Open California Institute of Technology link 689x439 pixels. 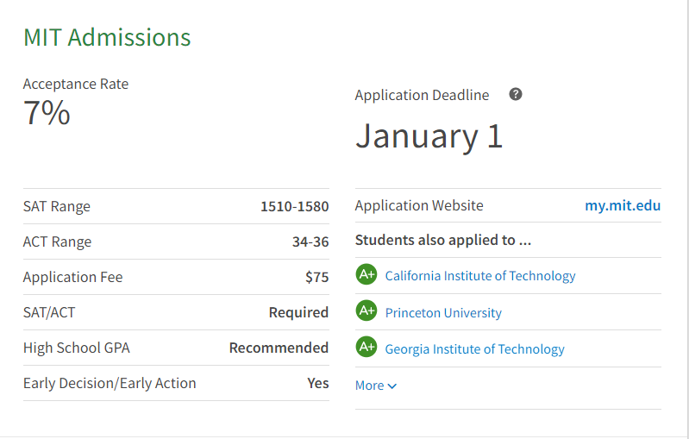pyautogui.click(x=480, y=276)
